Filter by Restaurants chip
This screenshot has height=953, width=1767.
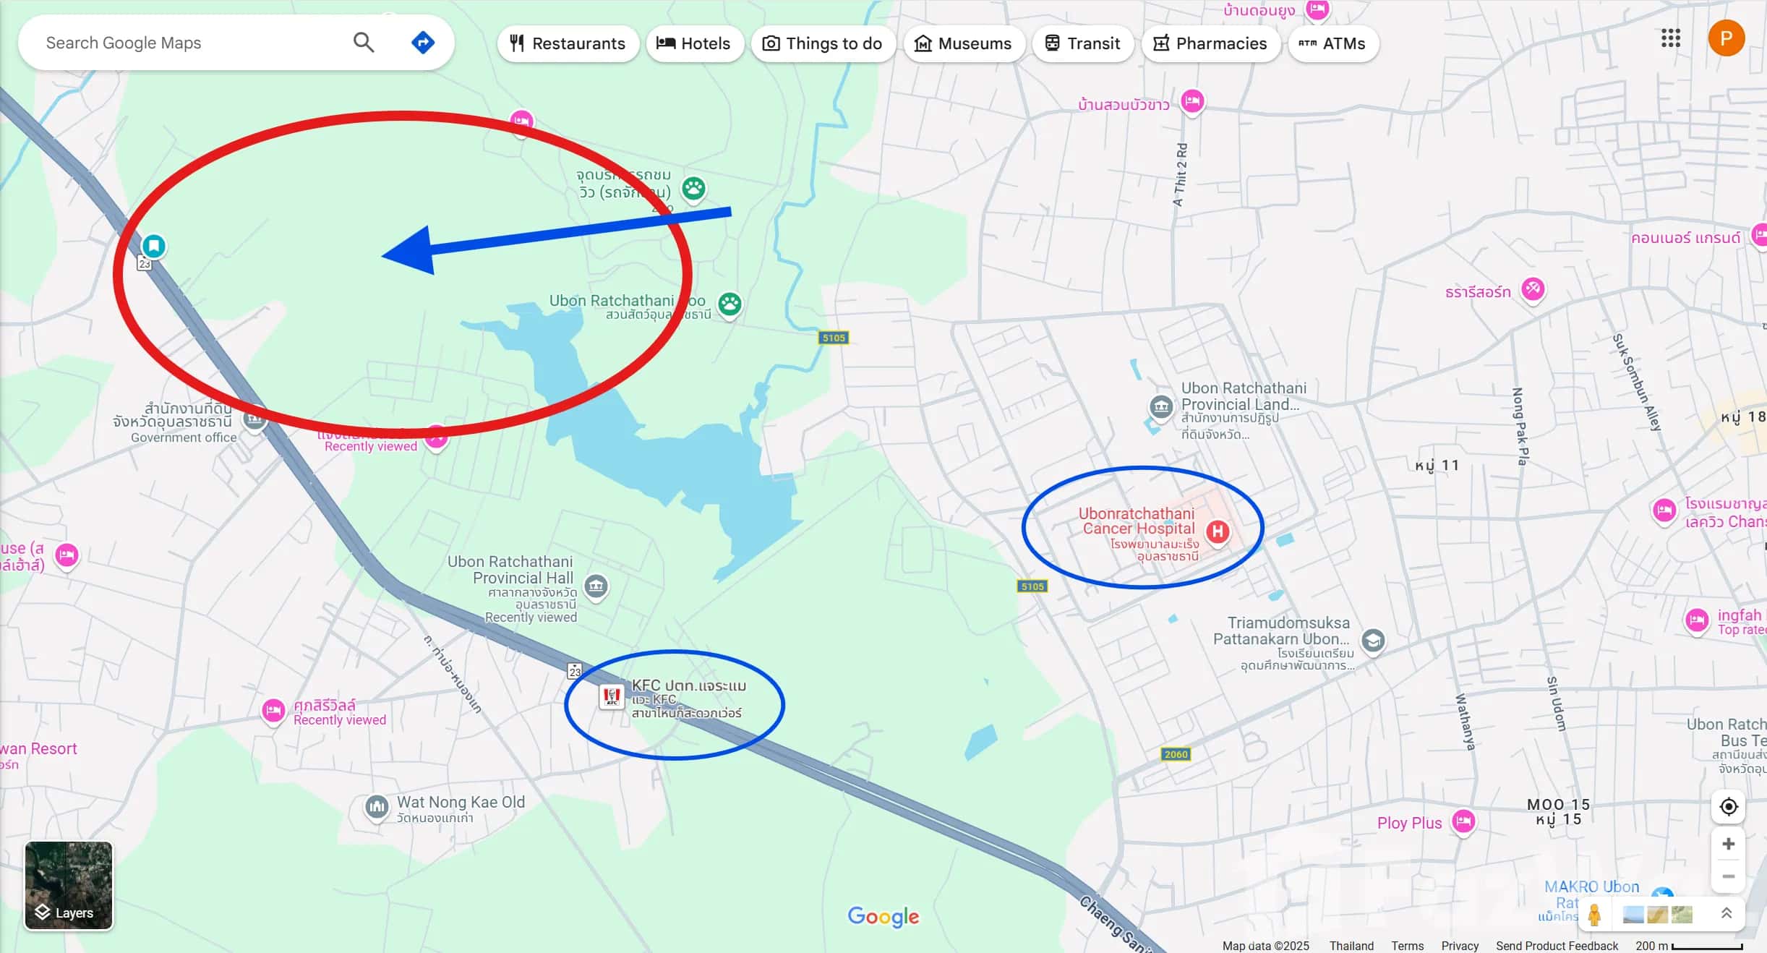tap(568, 43)
